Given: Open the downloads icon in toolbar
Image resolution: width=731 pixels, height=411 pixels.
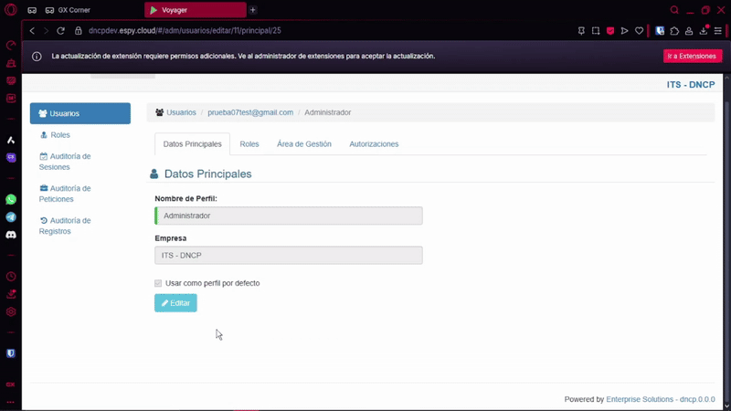Looking at the screenshot, I should point(704,31).
